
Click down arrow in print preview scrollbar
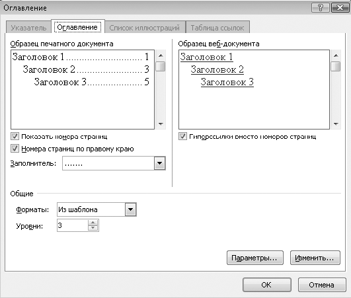tap(161, 124)
